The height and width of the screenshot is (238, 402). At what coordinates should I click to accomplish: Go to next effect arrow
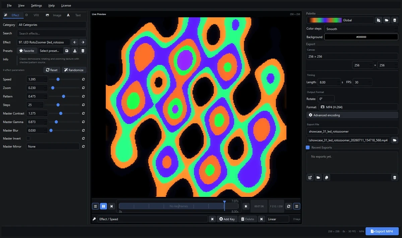[x=83, y=42]
